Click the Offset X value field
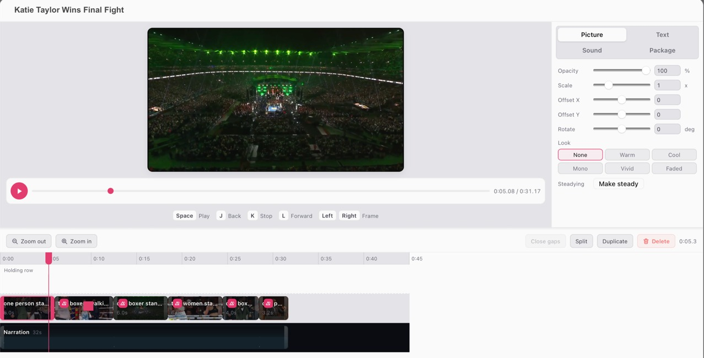The image size is (704, 358). pyautogui.click(x=667, y=100)
